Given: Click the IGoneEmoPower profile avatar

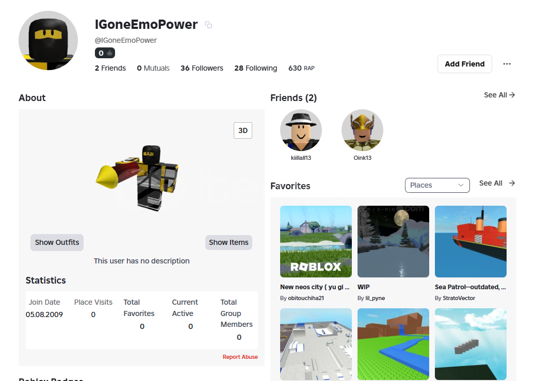Looking at the screenshot, I should (x=48, y=41).
